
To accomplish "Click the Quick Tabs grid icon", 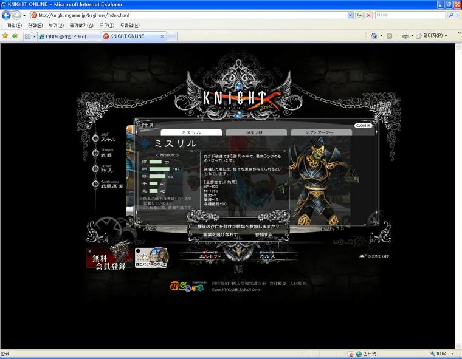I will (x=27, y=36).
